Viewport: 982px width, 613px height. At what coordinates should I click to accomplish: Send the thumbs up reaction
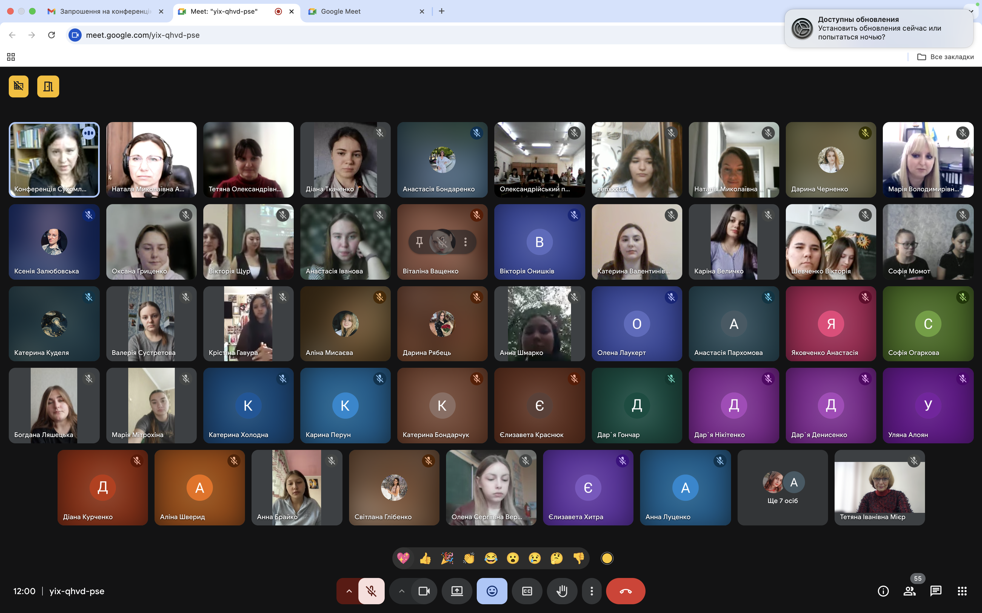point(425,558)
